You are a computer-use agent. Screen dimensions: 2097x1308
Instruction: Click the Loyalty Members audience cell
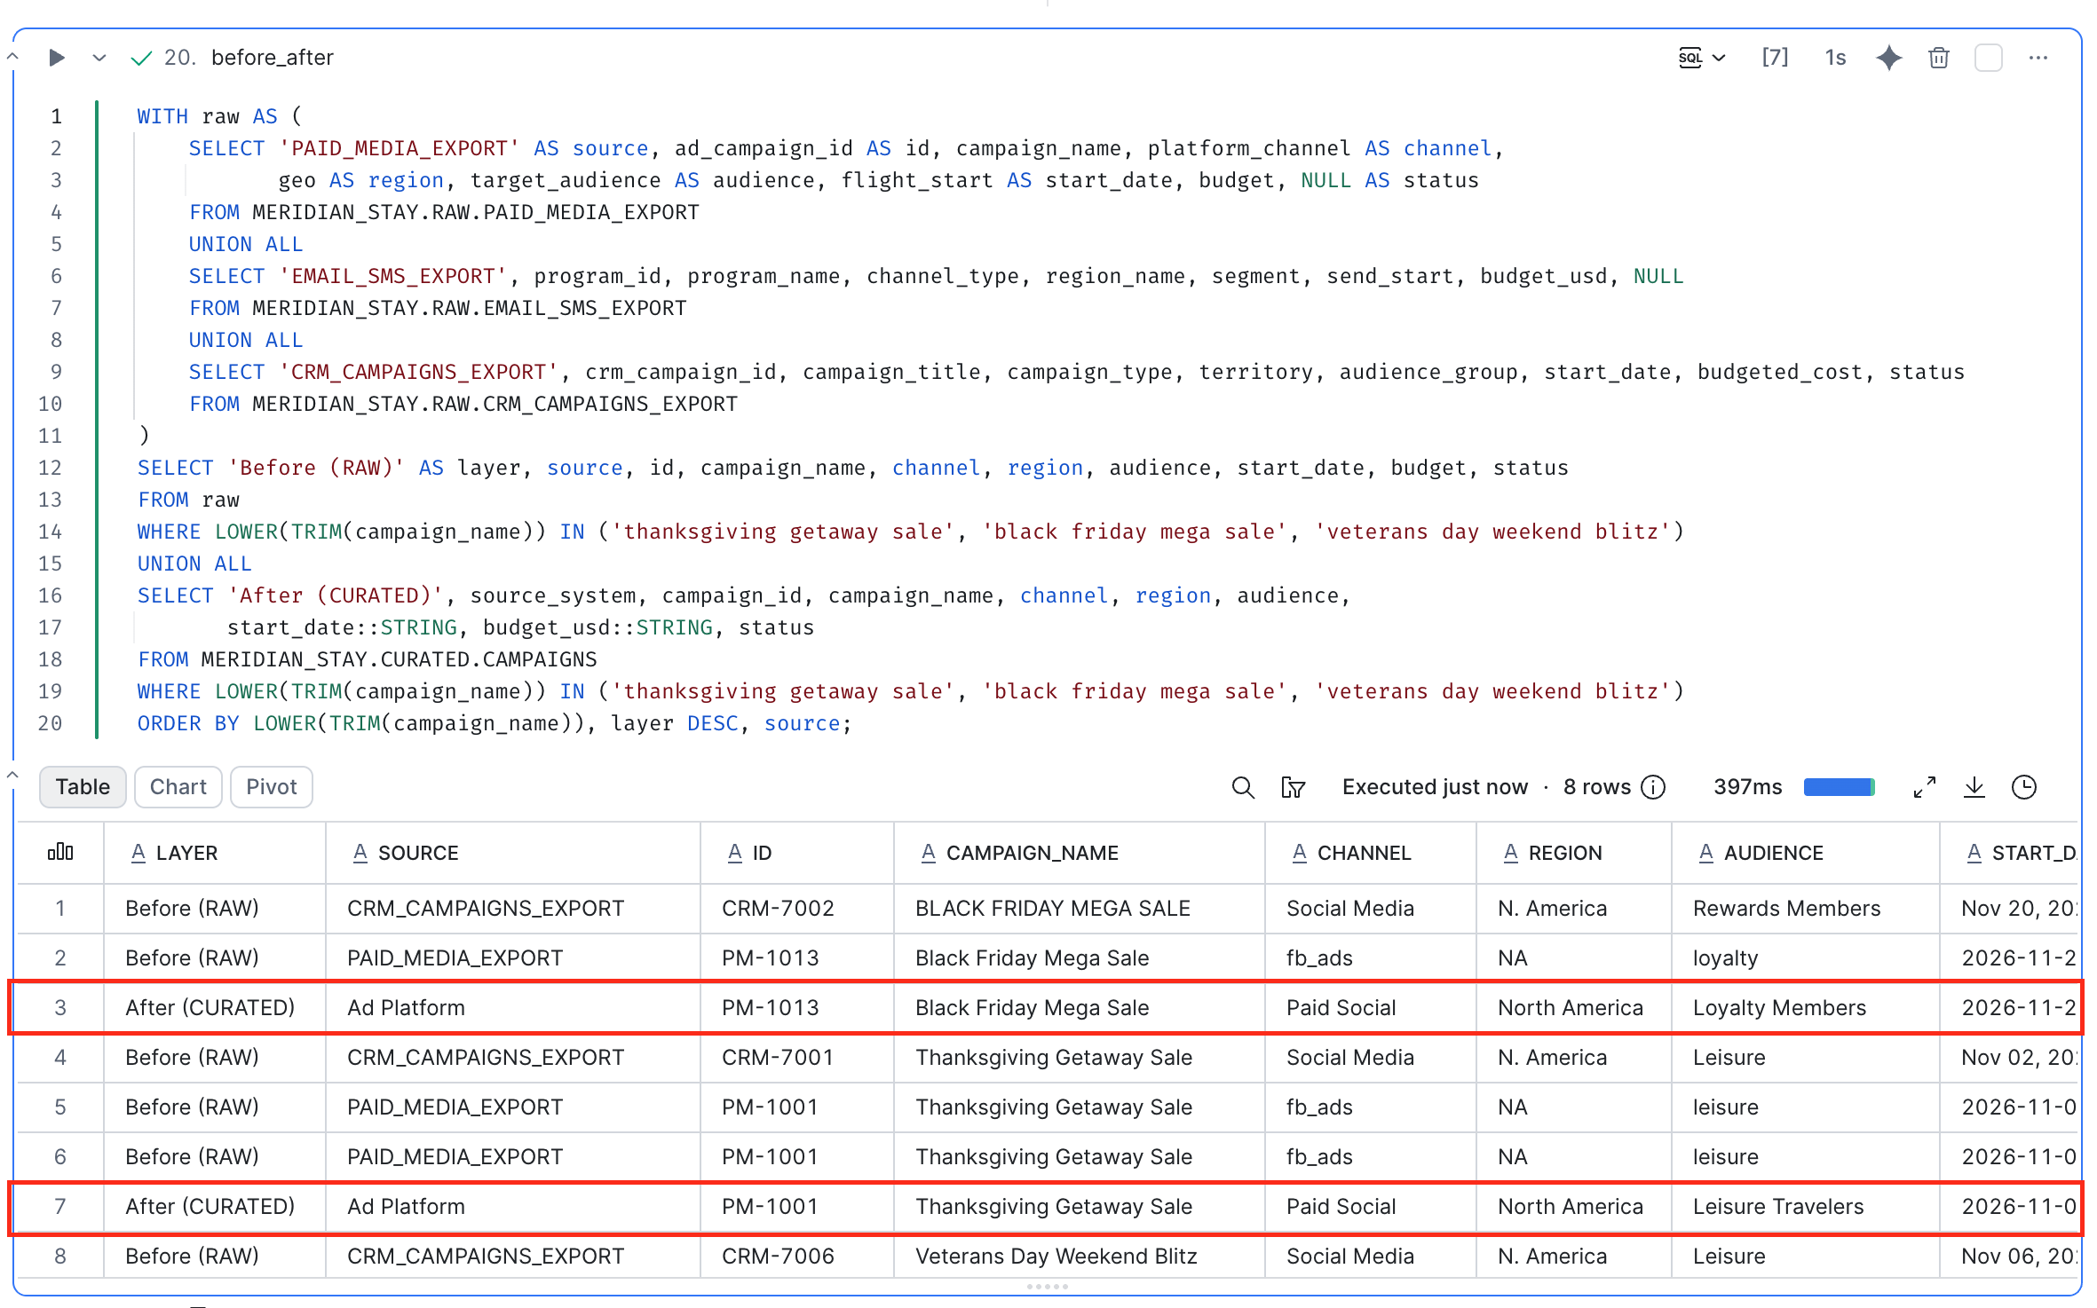1806,1008
